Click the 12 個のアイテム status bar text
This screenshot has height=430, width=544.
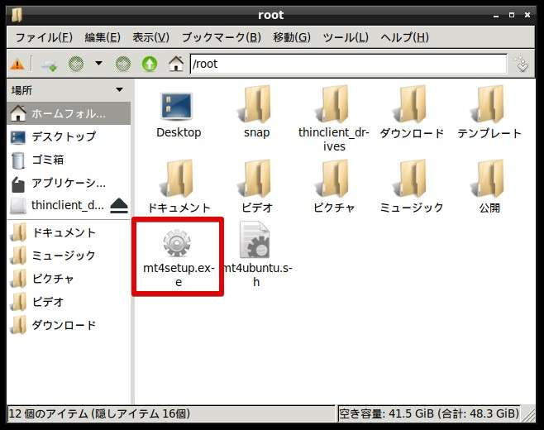(x=99, y=413)
